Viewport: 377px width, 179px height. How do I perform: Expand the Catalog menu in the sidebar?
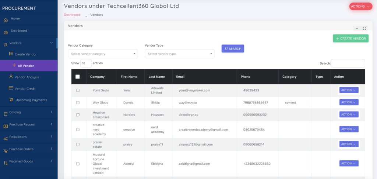pyautogui.click(x=28, y=112)
